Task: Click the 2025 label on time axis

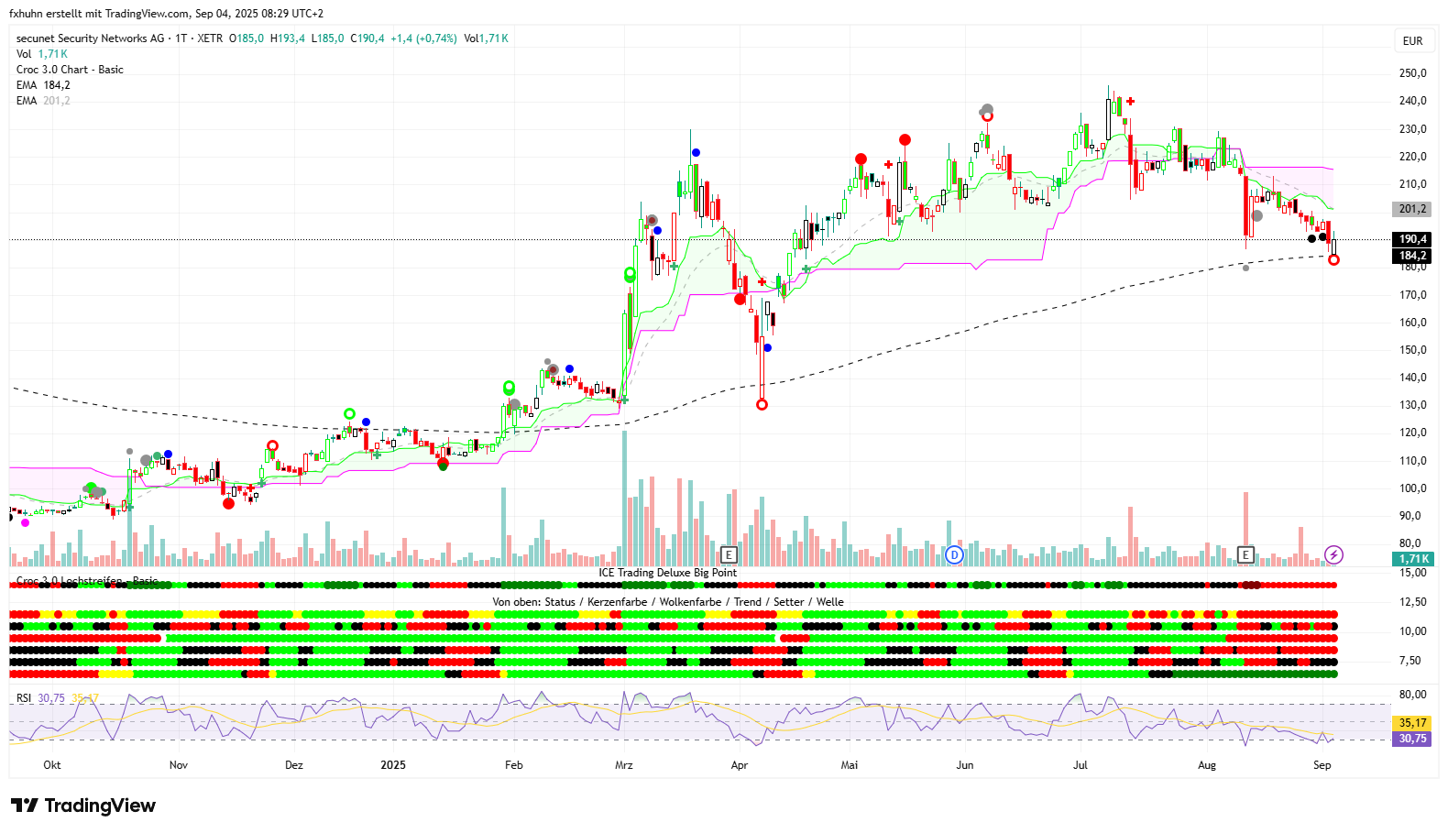Action: tap(393, 765)
